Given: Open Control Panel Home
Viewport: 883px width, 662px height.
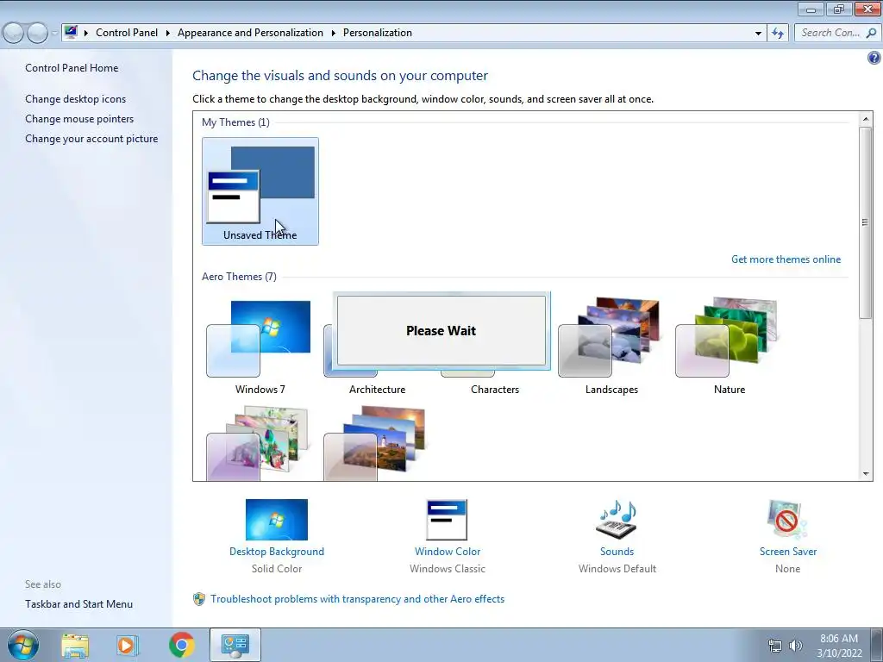Looking at the screenshot, I should [72, 67].
